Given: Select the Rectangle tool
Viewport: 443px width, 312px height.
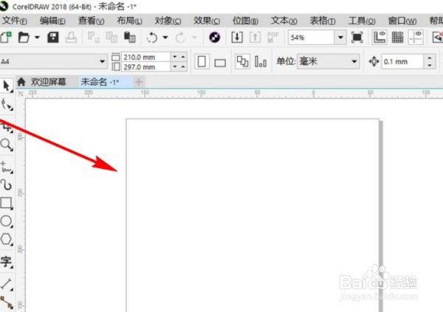Looking at the screenshot, I should [6, 203].
